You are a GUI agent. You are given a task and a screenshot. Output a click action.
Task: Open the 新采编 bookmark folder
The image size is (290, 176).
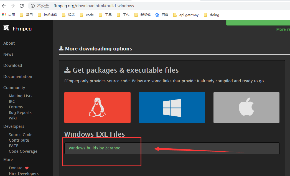coord(143,15)
